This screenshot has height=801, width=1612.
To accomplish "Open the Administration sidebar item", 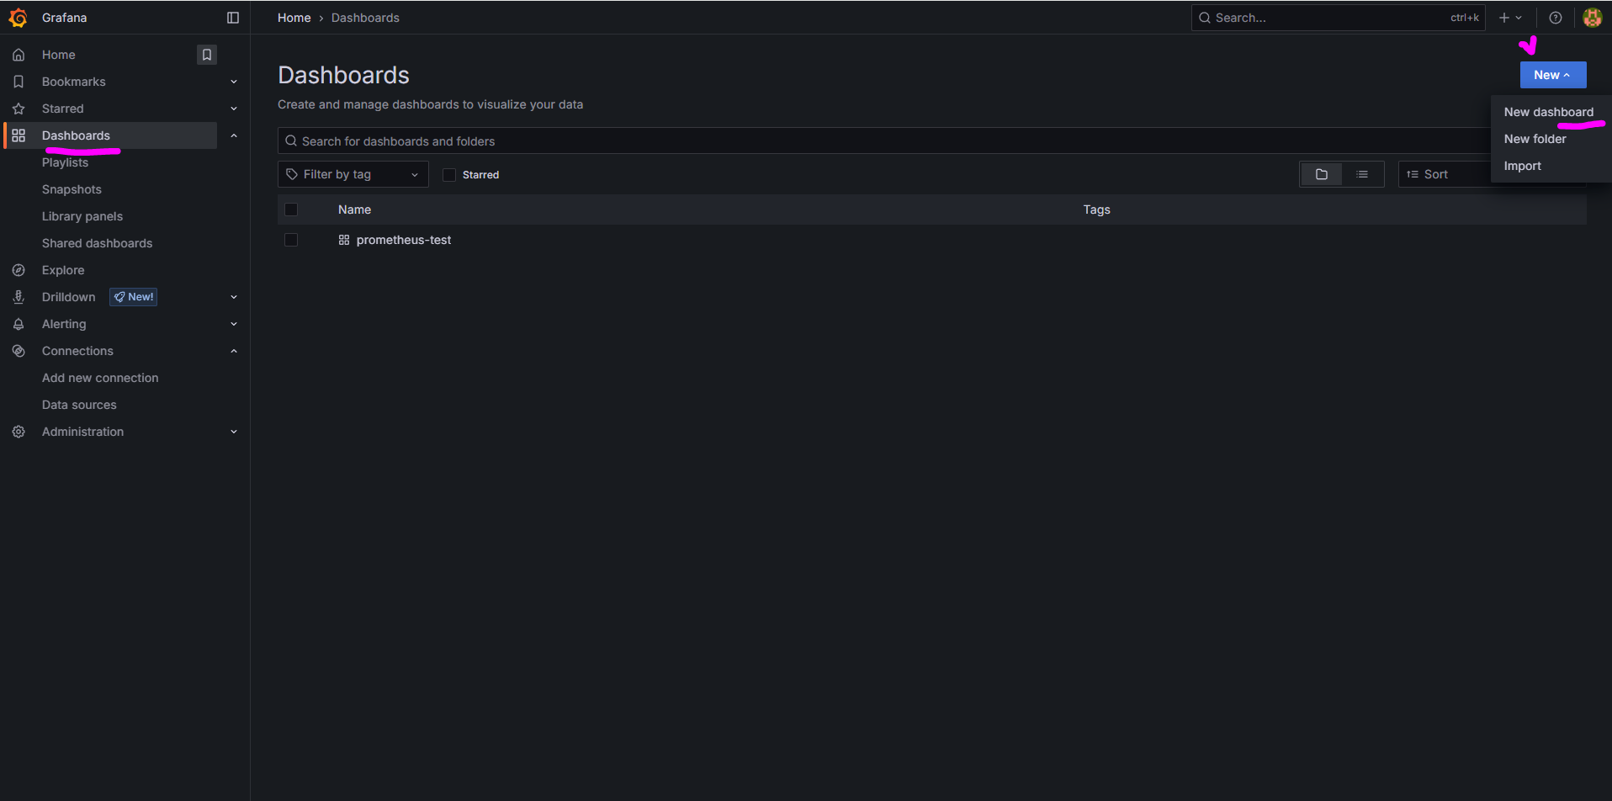I will 82,432.
